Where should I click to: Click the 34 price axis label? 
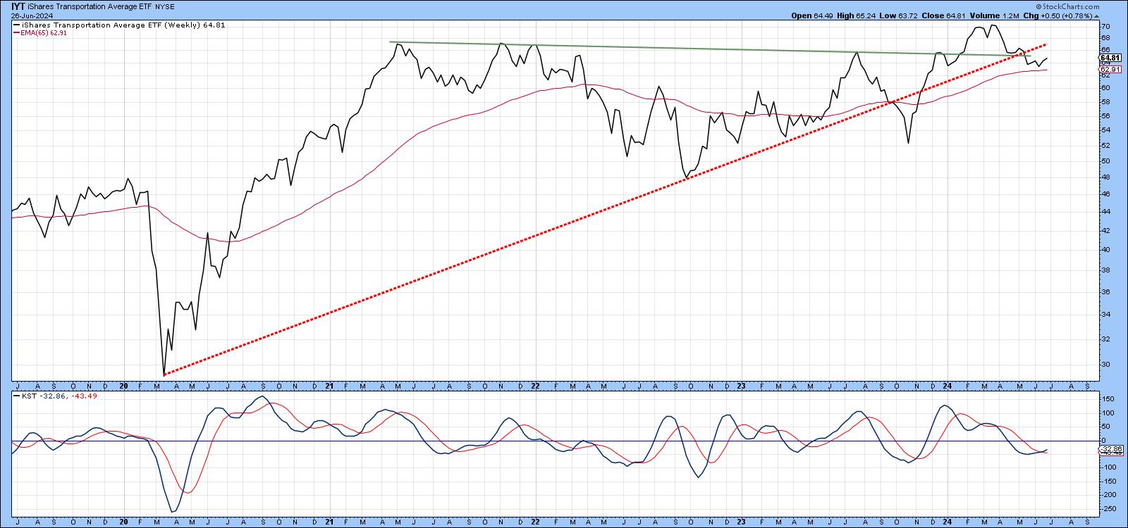pos(1105,314)
